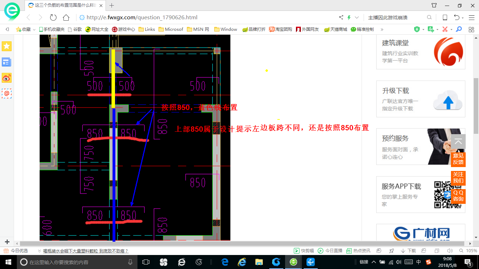Screen dimensions: 479x269
Task: Open 网址大全 bookmark
Action: click(x=97, y=29)
